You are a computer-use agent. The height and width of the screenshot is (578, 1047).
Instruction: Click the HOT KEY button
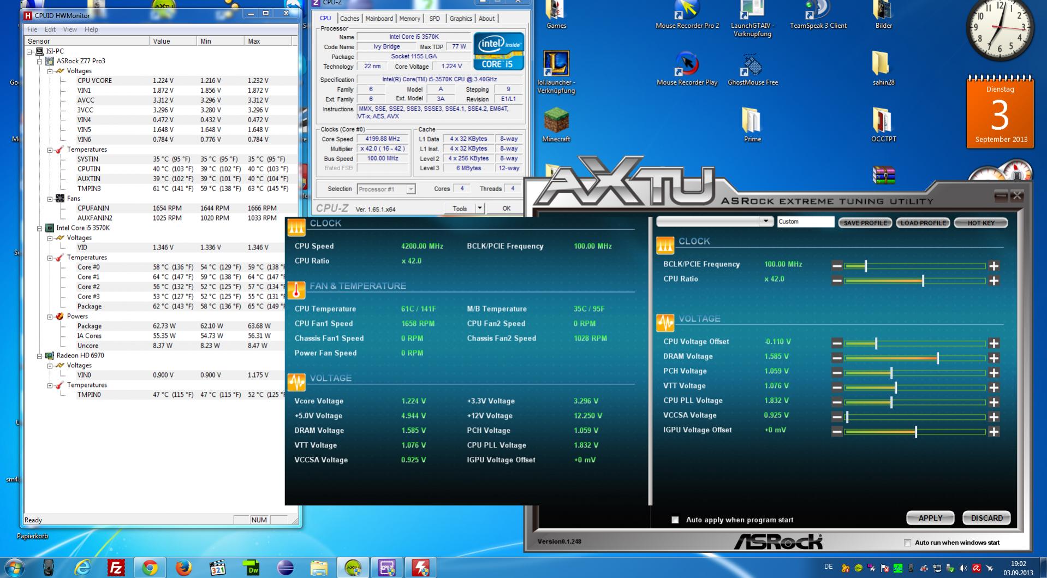[x=981, y=223]
